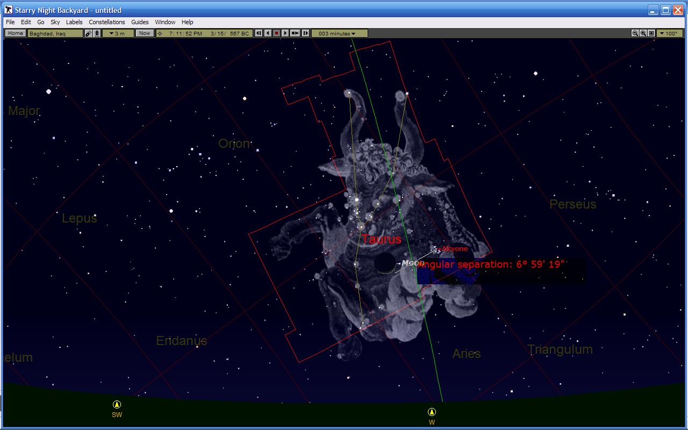Image resolution: width=688 pixels, height=430 pixels.
Task: Click the angular separation readout text
Action: [491, 264]
